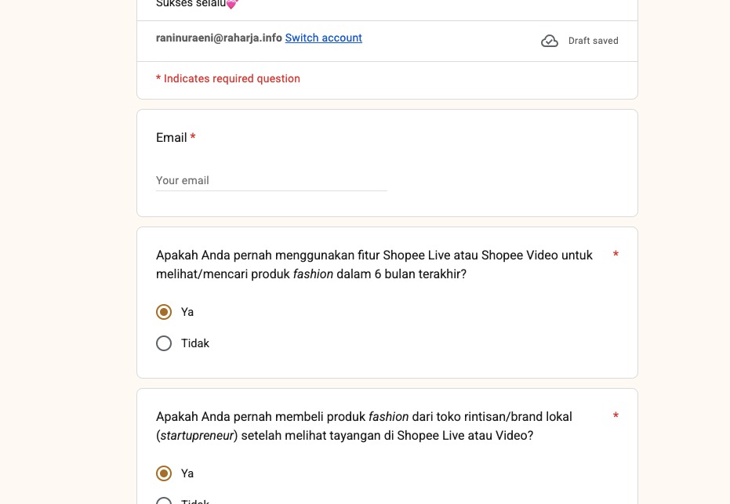Select Tidak radio for Shopee Live usage question
The image size is (730, 504).
pyautogui.click(x=164, y=343)
